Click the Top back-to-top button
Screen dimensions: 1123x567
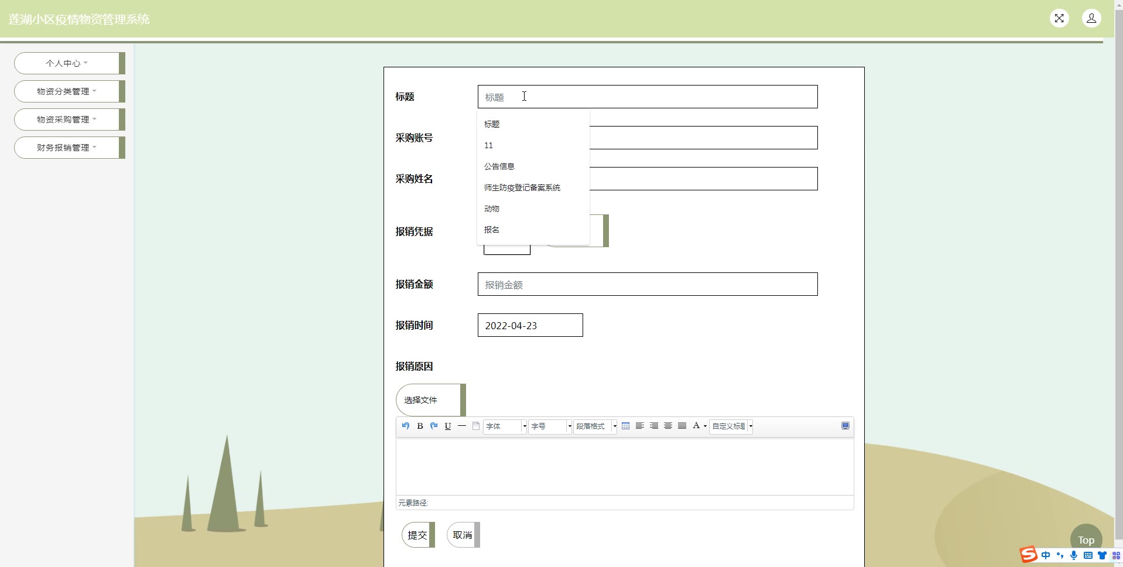click(1086, 539)
